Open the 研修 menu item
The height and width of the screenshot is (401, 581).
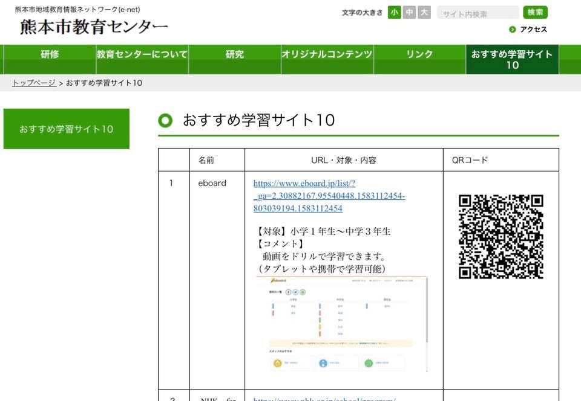(x=50, y=60)
